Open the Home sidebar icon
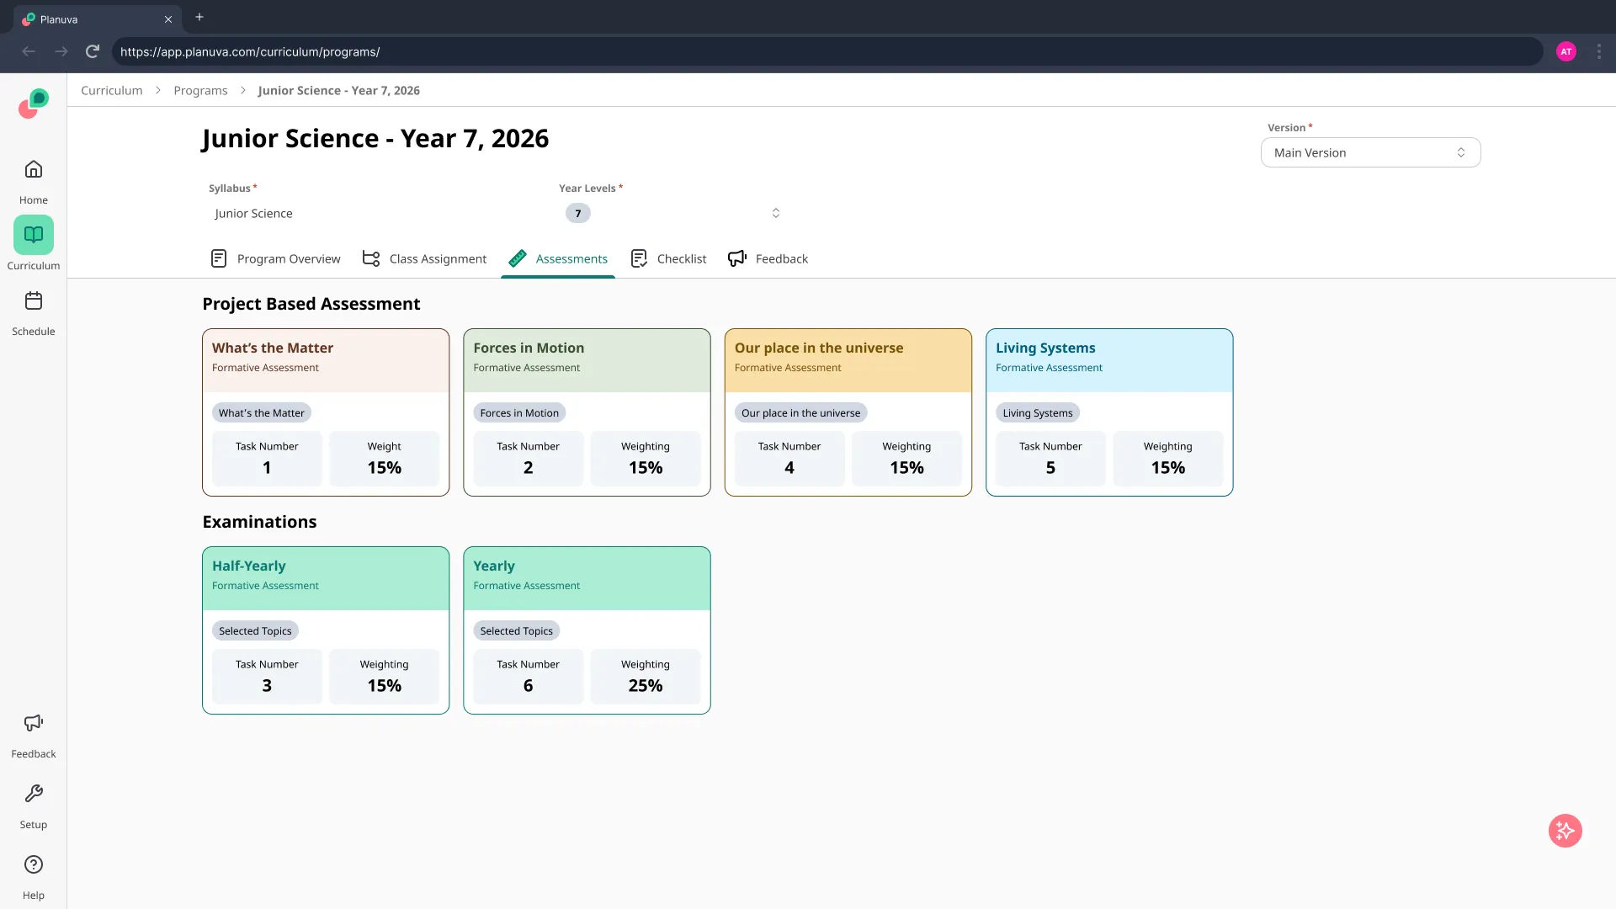This screenshot has width=1616, height=909. 34,170
